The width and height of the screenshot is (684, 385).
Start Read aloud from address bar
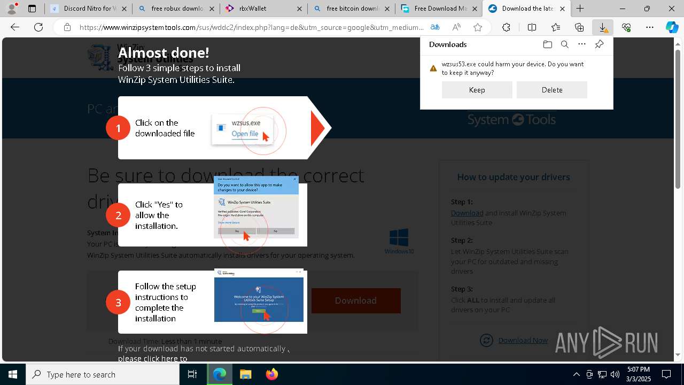tap(456, 27)
